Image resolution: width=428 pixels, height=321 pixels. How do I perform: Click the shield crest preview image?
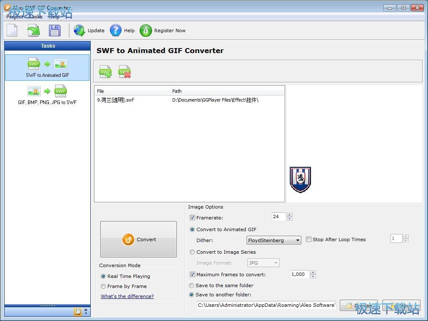300,180
